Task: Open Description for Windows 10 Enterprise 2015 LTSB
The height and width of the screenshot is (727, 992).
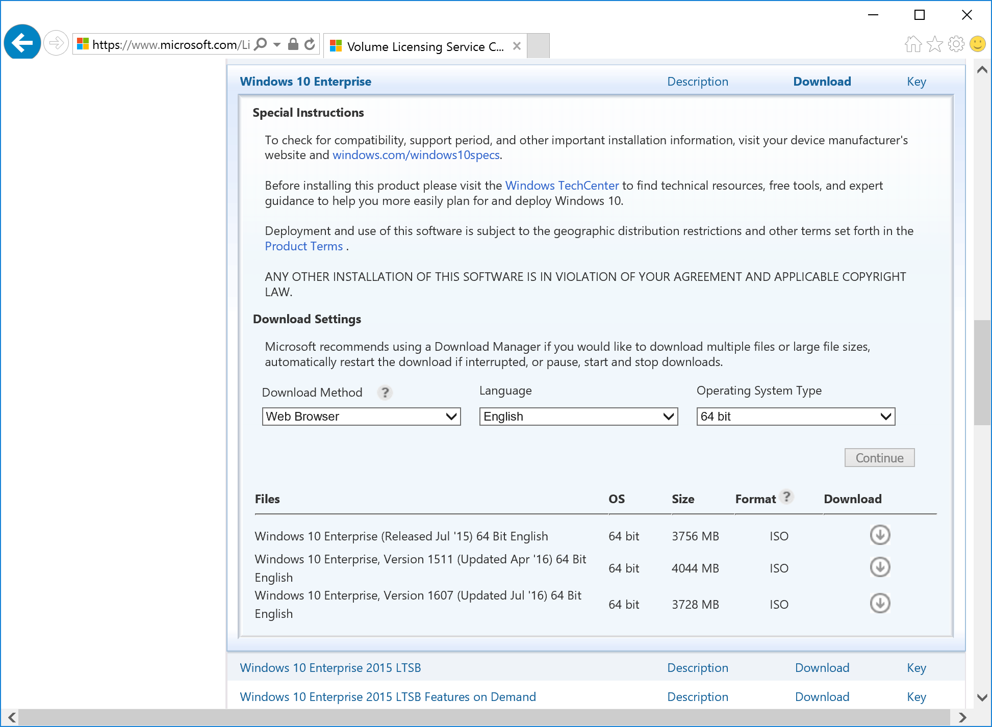Action: coord(698,668)
